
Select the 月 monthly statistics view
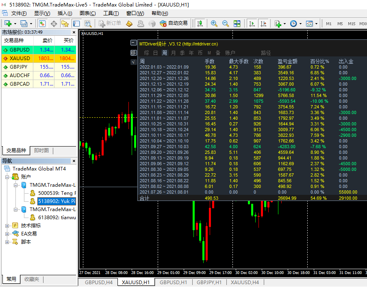coord(174,53)
